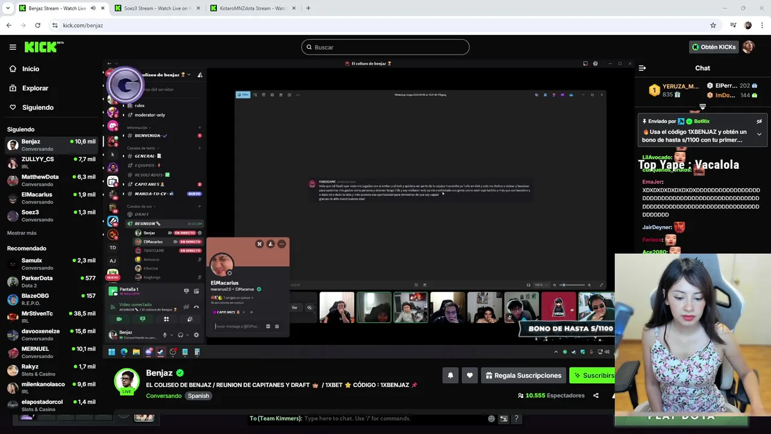Expand the pinned BotRix message chevron

pyautogui.click(x=759, y=134)
